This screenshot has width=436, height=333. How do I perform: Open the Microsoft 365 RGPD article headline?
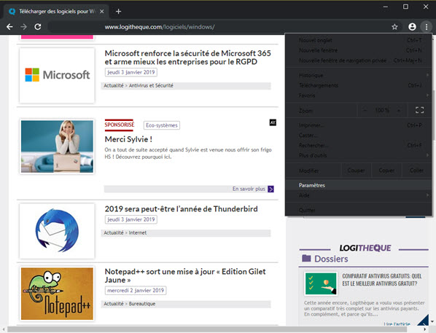(187, 58)
